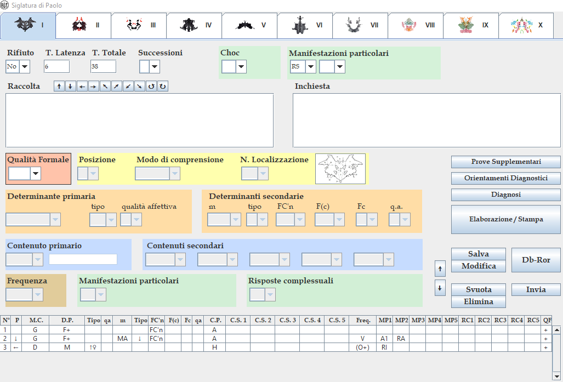Image resolution: width=563 pixels, height=382 pixels.
Task: Switch to card VI tab
Action: 305,25
